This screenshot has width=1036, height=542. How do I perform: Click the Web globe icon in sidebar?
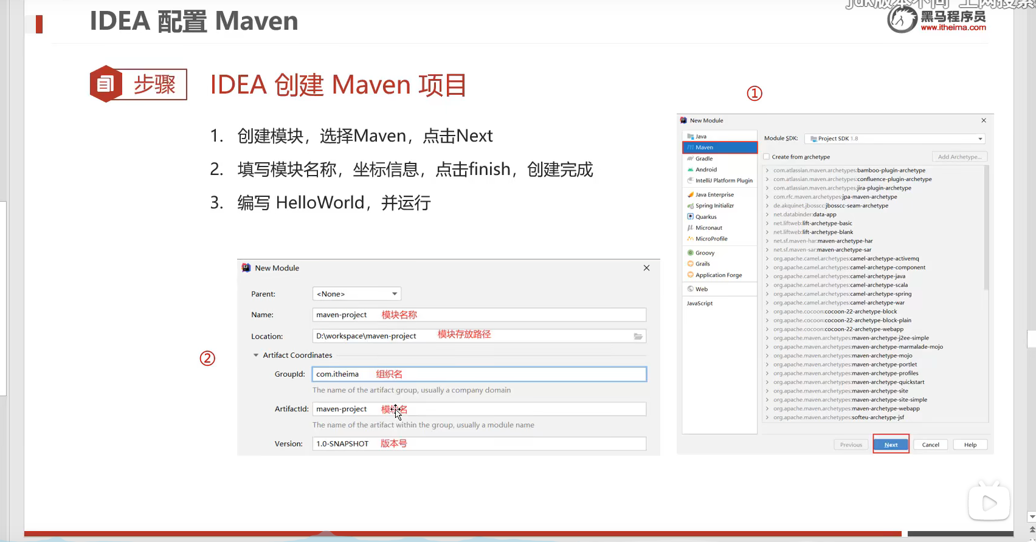691,289
